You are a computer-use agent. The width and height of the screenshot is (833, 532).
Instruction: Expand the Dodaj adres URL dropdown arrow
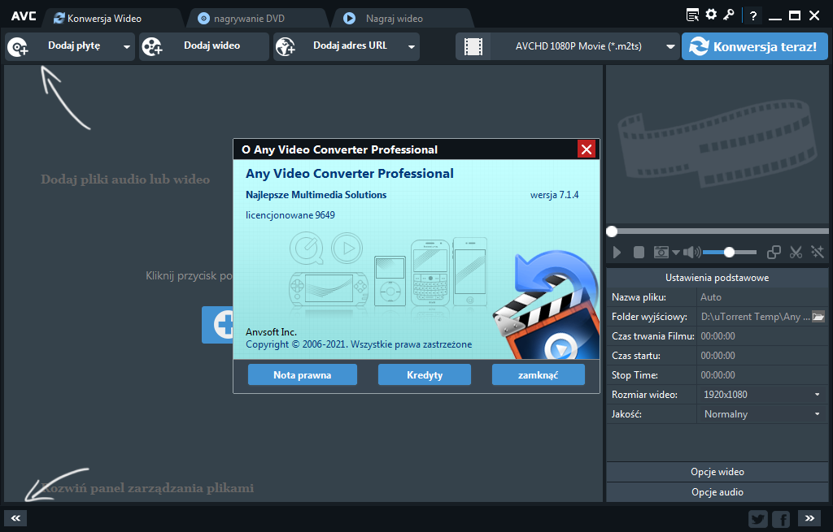tap(411, 46)
